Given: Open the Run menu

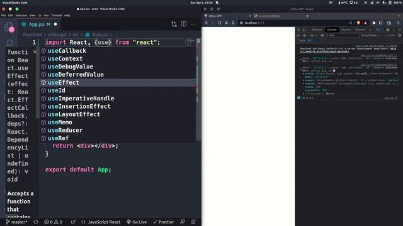Looking at the screenshot, I should click(46, 15).
